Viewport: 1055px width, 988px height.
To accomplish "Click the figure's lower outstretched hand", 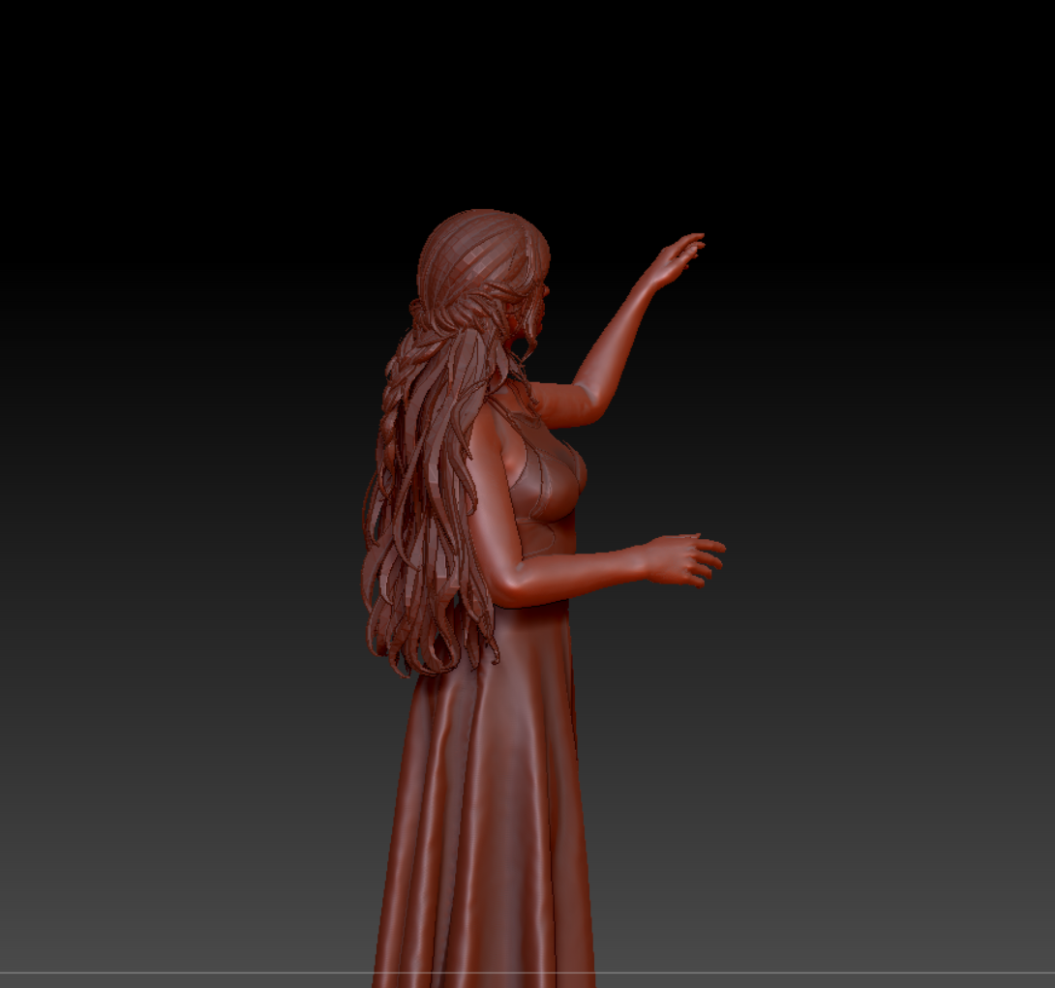I will pos(685,559).
